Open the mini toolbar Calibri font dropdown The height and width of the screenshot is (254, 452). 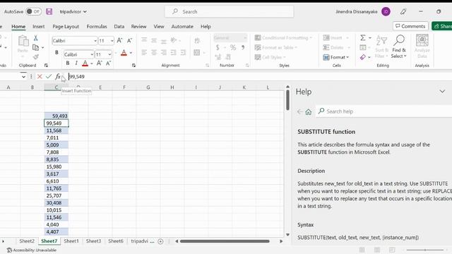pos(92,54)
